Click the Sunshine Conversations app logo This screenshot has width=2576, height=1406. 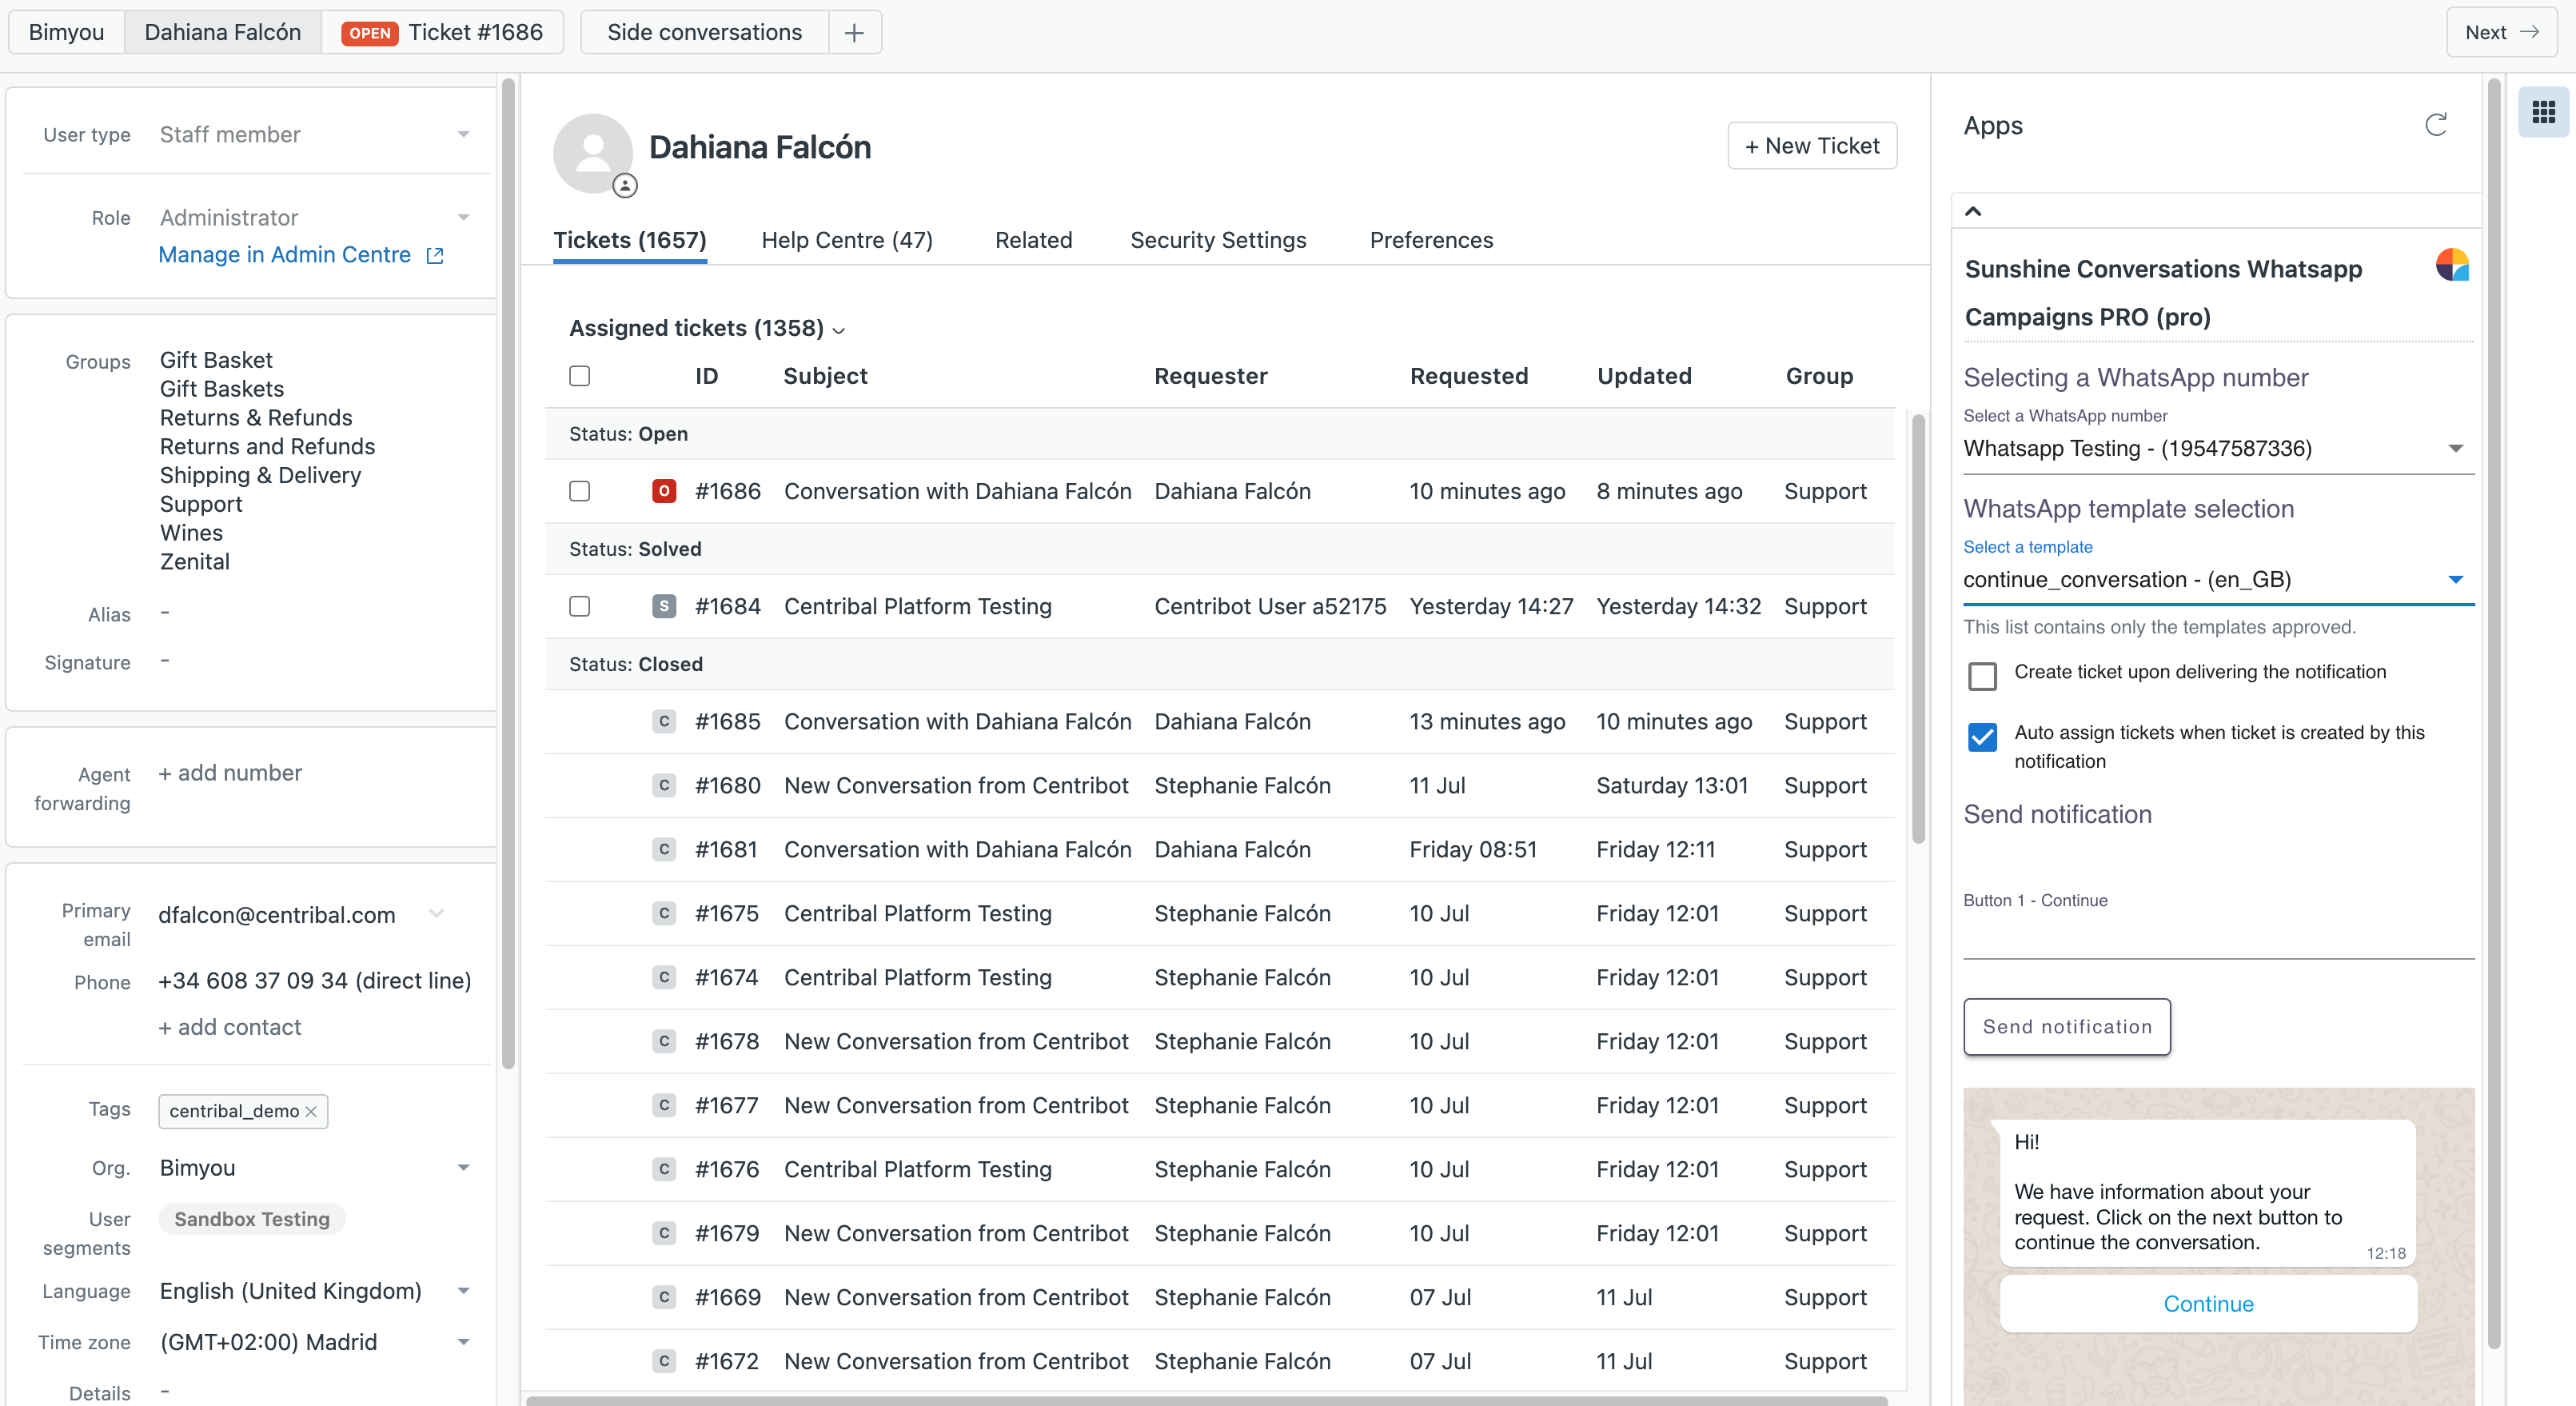click(2451, 265)
